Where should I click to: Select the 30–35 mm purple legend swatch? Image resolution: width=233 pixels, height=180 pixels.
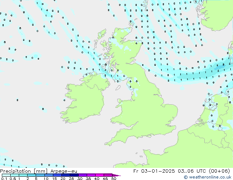pyautogui.click(x=82, y=175)
